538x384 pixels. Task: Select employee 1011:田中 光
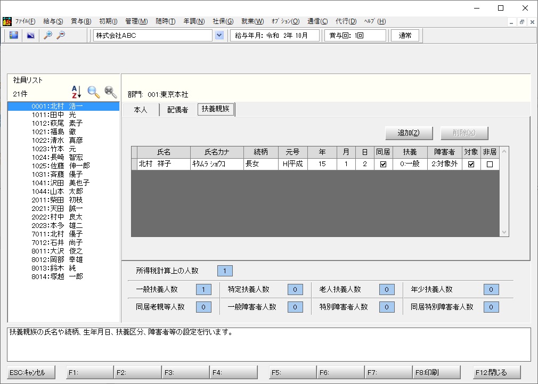pos(63,115)
